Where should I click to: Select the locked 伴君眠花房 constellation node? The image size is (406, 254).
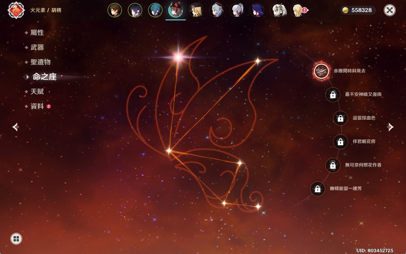(x=340, y=142)
